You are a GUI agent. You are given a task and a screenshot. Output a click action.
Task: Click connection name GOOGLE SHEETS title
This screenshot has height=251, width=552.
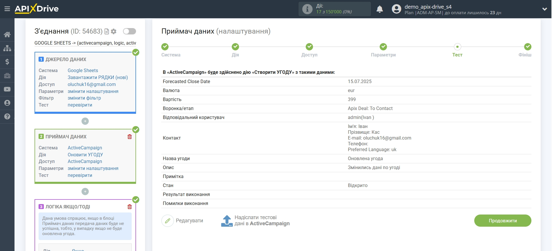pos(85,43)
